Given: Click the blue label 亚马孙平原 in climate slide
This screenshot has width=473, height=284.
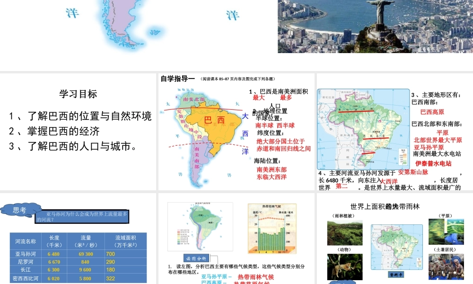Looking at the screenshot, I should coord(216,276).
